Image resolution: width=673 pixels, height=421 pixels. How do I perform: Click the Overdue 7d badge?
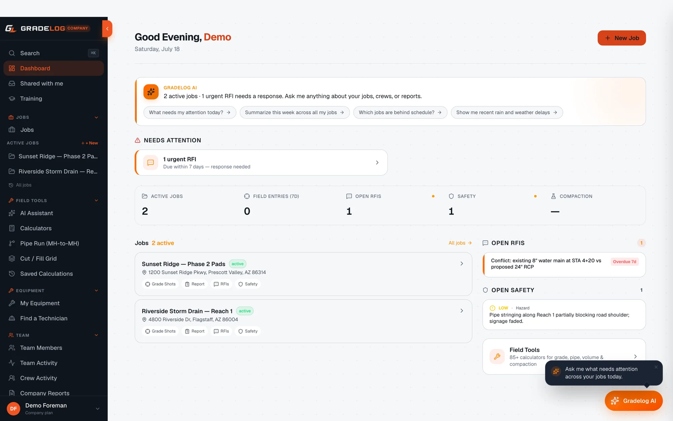coord(625,262)
